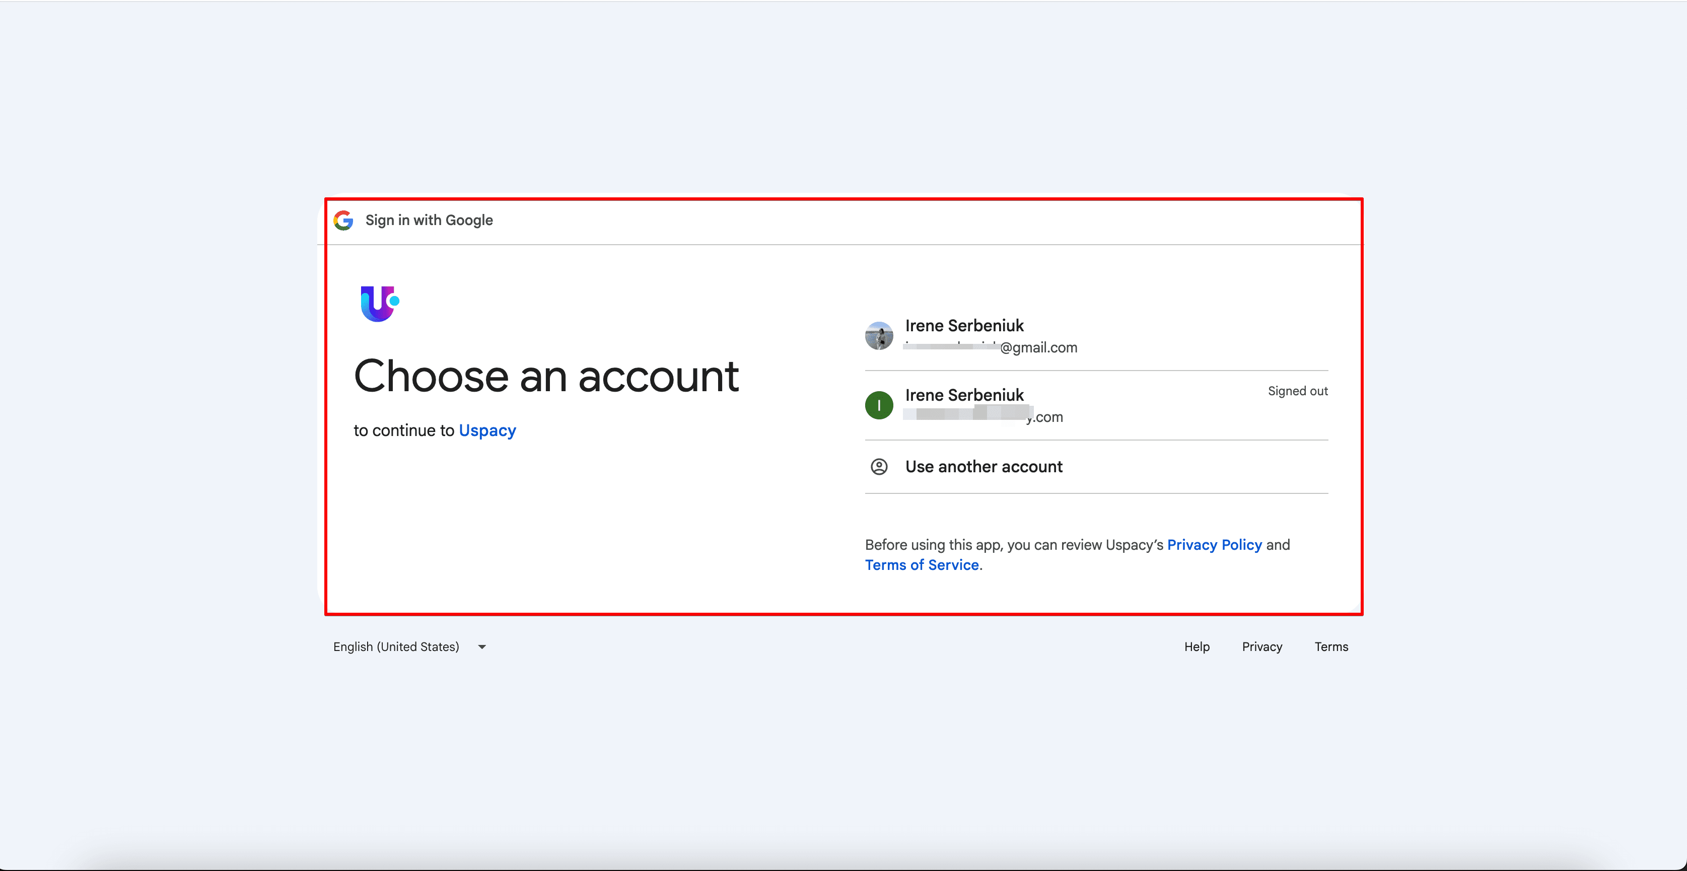
Task: Click the Uspacy app logo
Action: tap(380, 303)
